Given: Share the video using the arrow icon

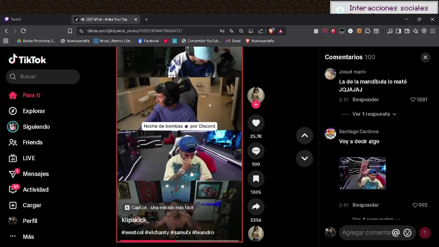Looking at the screenshot, I should (x=256, y=207).
